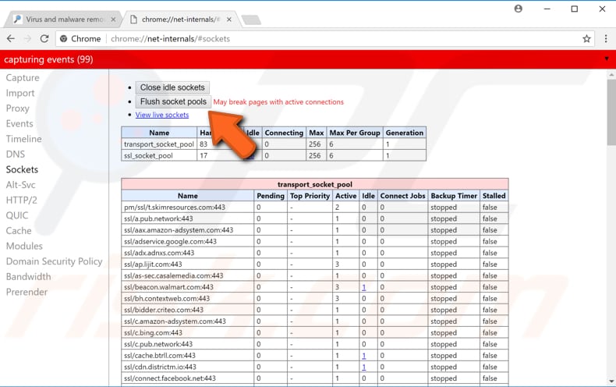Switch to the Virus and malware tab
This screenshot has height=387, width=616.
(62, 19)
